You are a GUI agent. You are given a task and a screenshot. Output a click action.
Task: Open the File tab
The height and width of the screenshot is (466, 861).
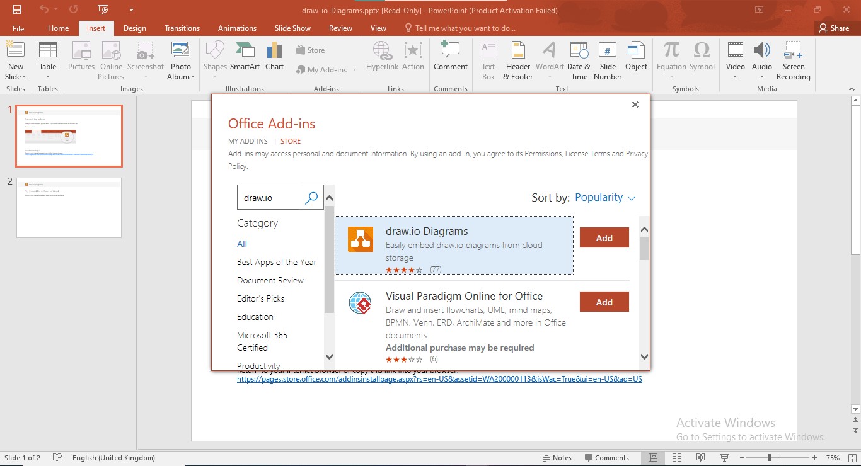pyautogui.click(x=18, y=28)
